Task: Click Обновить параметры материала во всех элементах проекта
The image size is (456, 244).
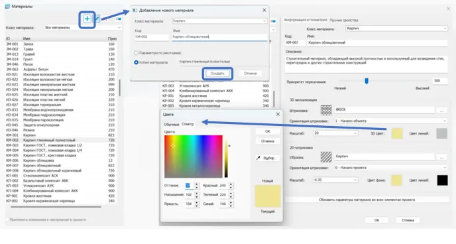Action: click(x=367, y=200)
